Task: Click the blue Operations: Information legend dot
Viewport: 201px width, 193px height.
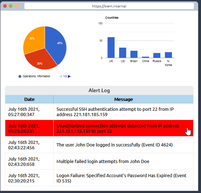Action: 20,76
